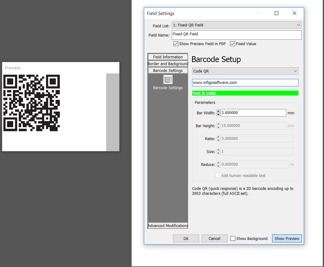Select the Barcode Settings section tab
Screen dimensions: 324x267
click(x=168, y=70)
